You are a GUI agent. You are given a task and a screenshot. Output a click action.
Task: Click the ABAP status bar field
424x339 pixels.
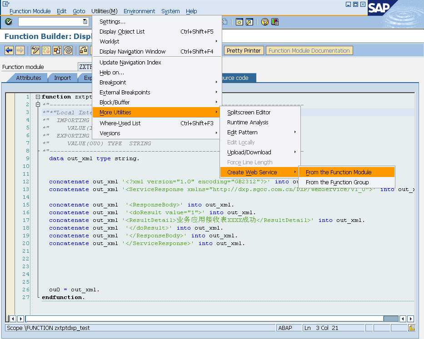click(289, 328)
